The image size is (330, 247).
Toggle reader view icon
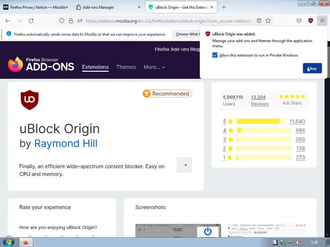259,21
